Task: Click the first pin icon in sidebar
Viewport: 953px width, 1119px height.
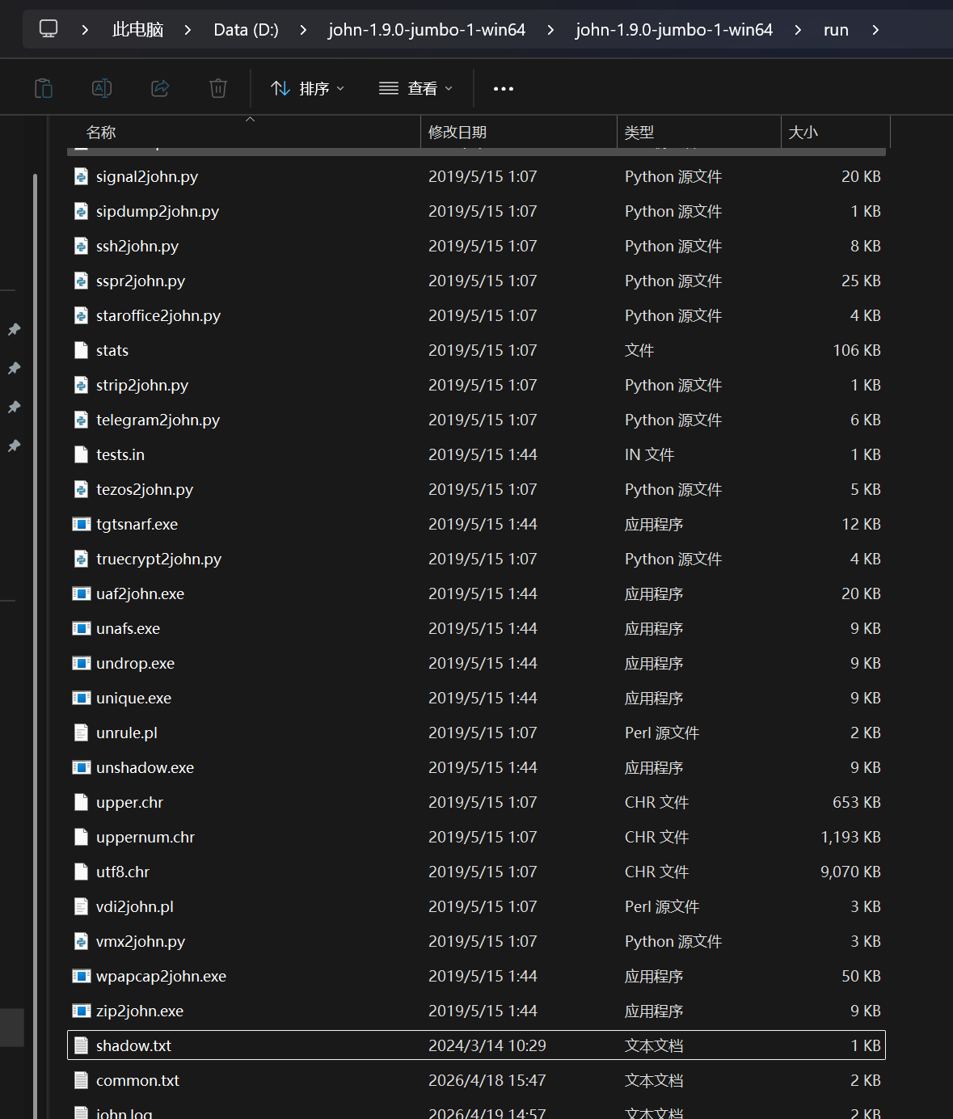Action: (14, 329)
